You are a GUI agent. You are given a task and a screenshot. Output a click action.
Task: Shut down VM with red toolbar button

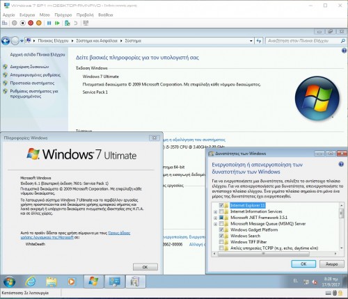[x=31, y=23]
